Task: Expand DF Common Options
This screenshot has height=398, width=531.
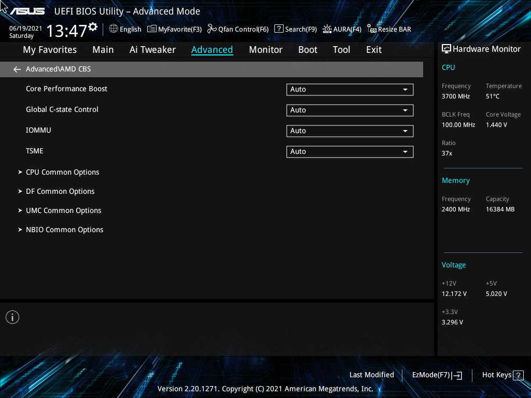Action: [60, 191]
